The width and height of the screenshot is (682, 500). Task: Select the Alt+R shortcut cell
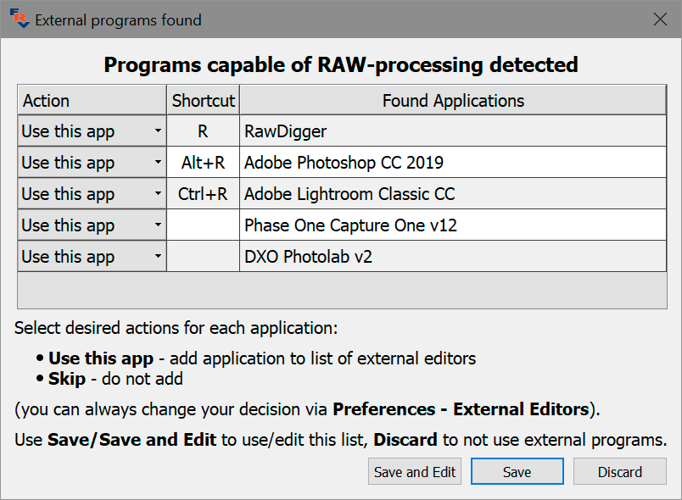203,163
